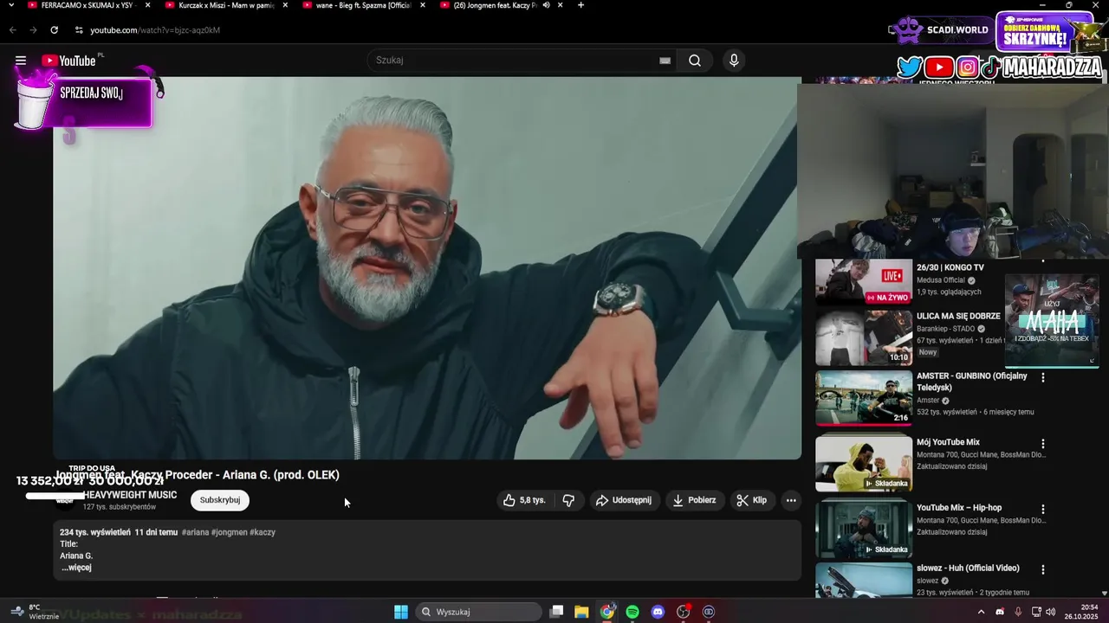1109x623 pixels.
Task: Open clock showing 20:54
Action: tap(1082, 612)
